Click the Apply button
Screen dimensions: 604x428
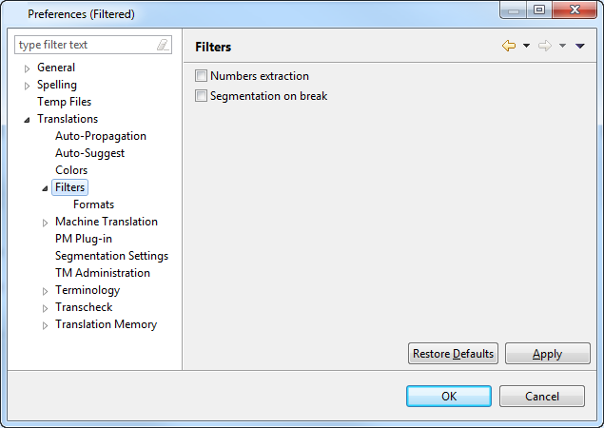point(547,353)
